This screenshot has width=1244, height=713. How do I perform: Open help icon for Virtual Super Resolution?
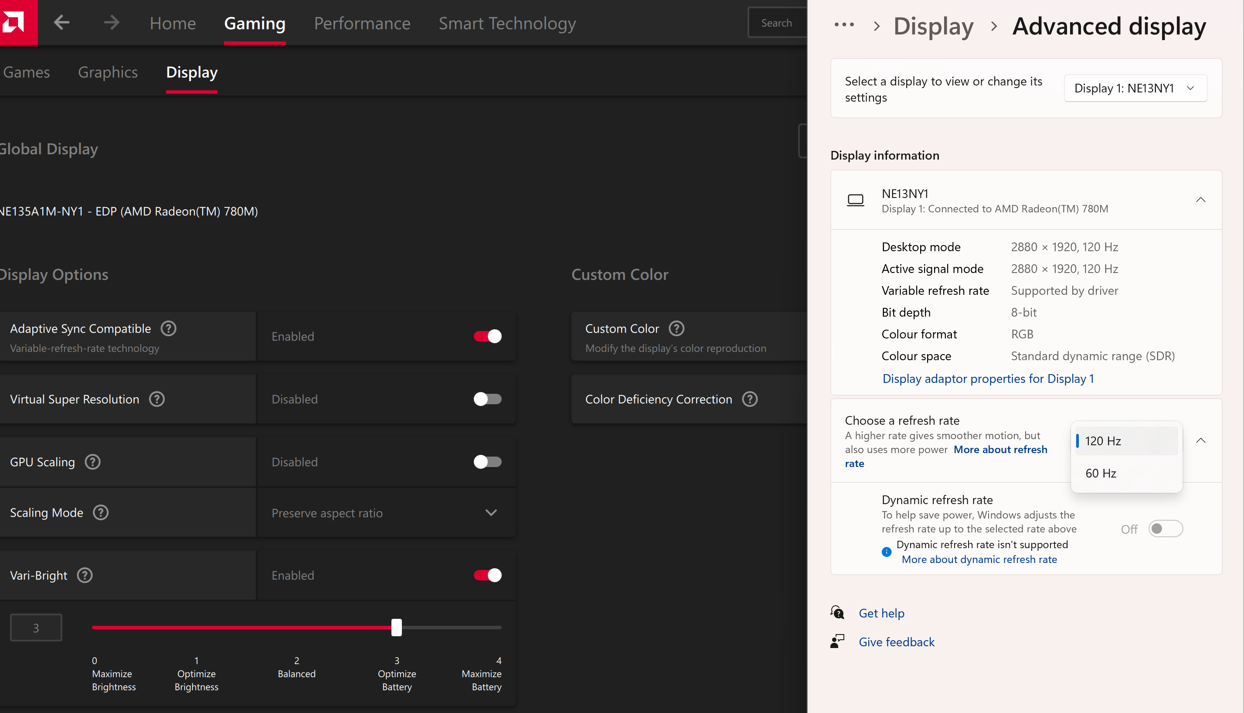tap(156, 399)
